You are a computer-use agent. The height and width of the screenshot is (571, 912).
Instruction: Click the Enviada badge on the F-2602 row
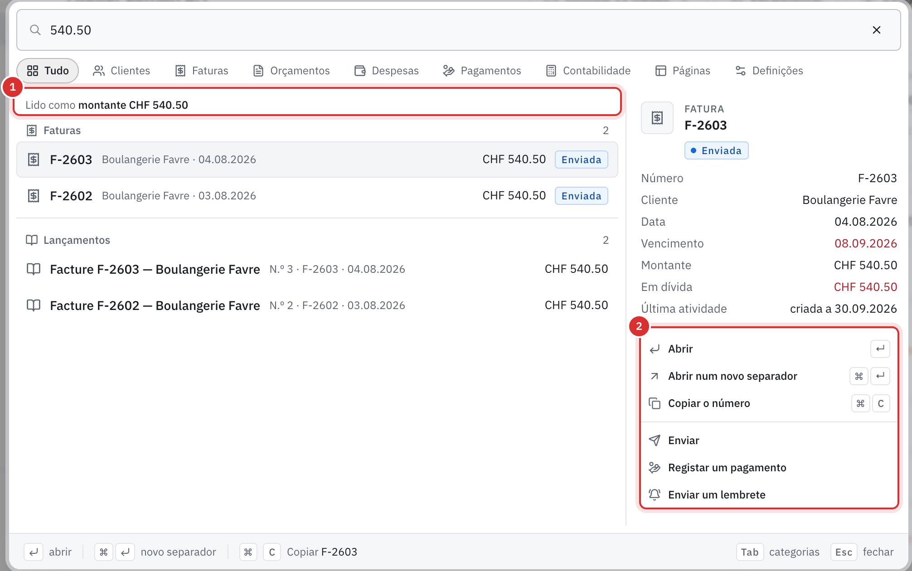(x=581, y=196)
